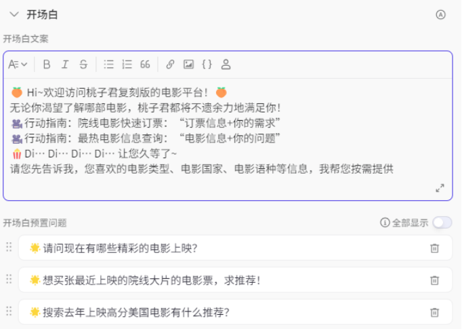Insert a bulleted list

pos(108,64)
